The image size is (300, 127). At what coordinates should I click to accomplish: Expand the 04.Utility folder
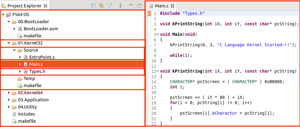(x=9, y=107)
